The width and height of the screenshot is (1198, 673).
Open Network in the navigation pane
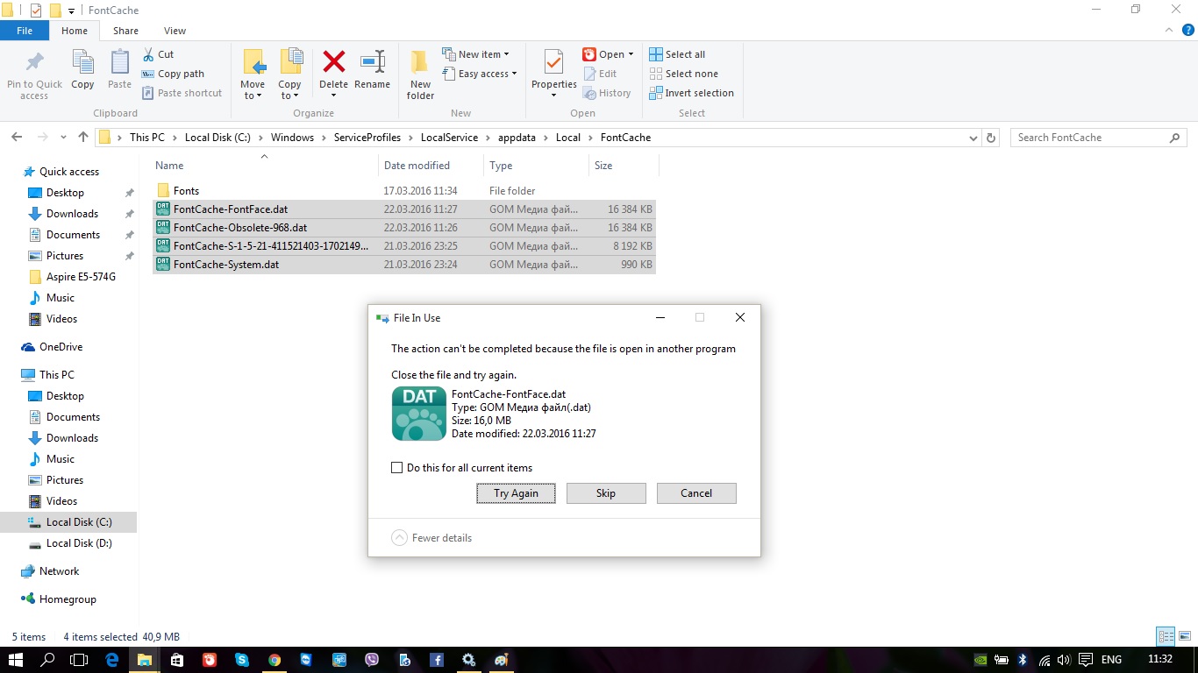[x=59, y=571]
